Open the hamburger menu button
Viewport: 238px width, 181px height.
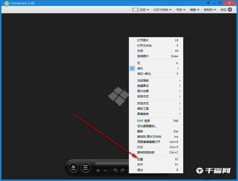point(85,168)
